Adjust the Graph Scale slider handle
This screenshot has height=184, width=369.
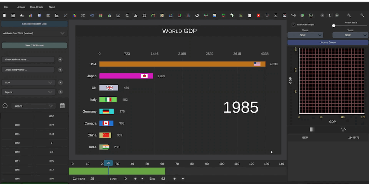(333, 26)
